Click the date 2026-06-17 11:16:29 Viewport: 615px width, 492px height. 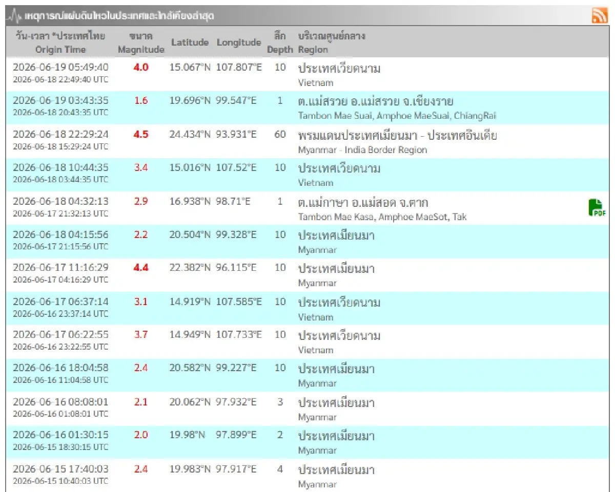pos(60,268)
